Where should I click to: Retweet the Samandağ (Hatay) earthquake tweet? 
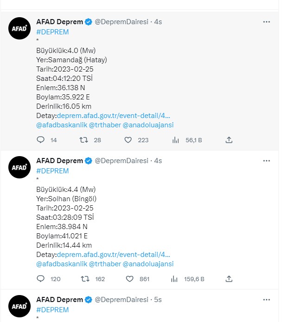click(x=84, y=140)
